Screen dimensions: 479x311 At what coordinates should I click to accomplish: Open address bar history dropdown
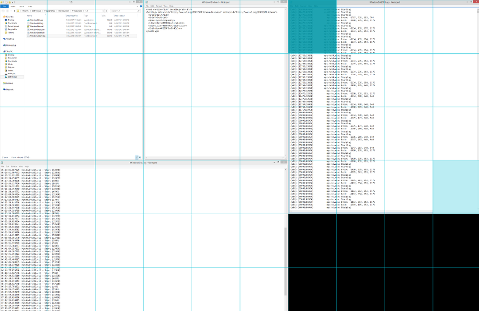coord(103,11)
